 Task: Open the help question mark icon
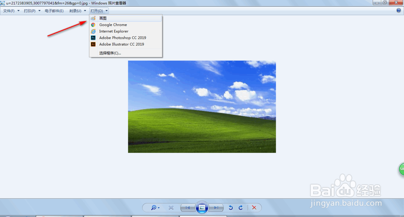399,11
